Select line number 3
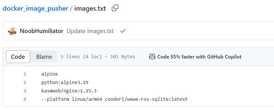The image size is (274, 110). [x=25, y=91]
